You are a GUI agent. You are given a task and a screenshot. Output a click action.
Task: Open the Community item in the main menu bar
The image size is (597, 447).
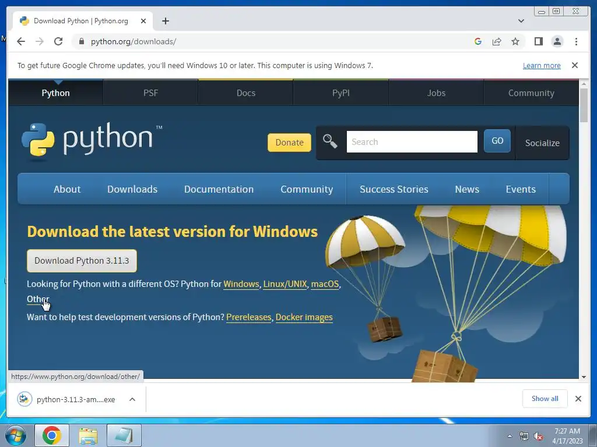pyautogui.click(x=307, y=189)
